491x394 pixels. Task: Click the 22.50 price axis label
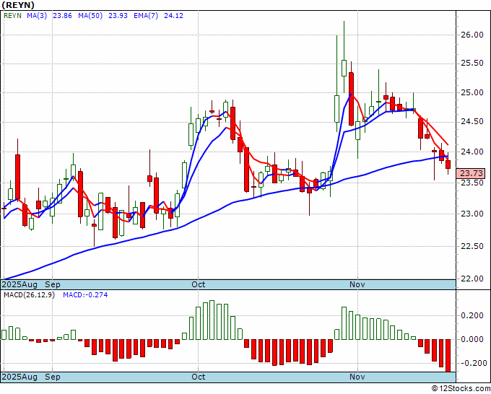[472, 246]
